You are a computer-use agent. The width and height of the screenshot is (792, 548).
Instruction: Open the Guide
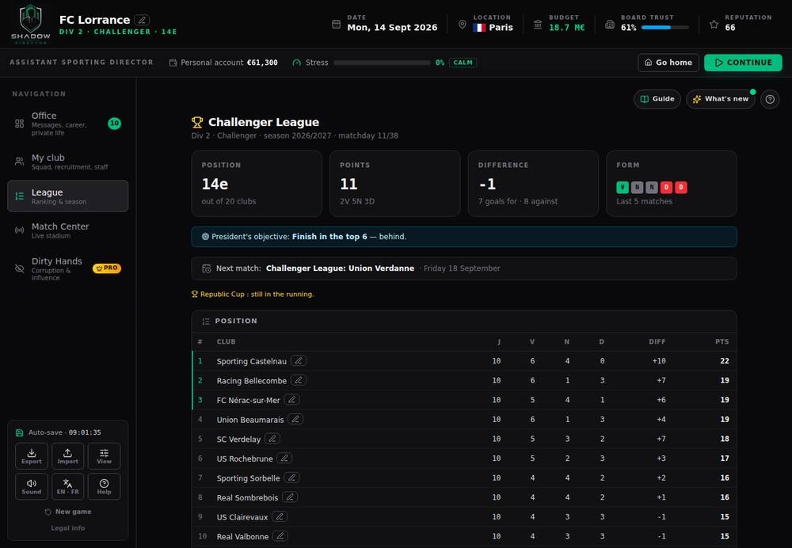pos(657,99)
